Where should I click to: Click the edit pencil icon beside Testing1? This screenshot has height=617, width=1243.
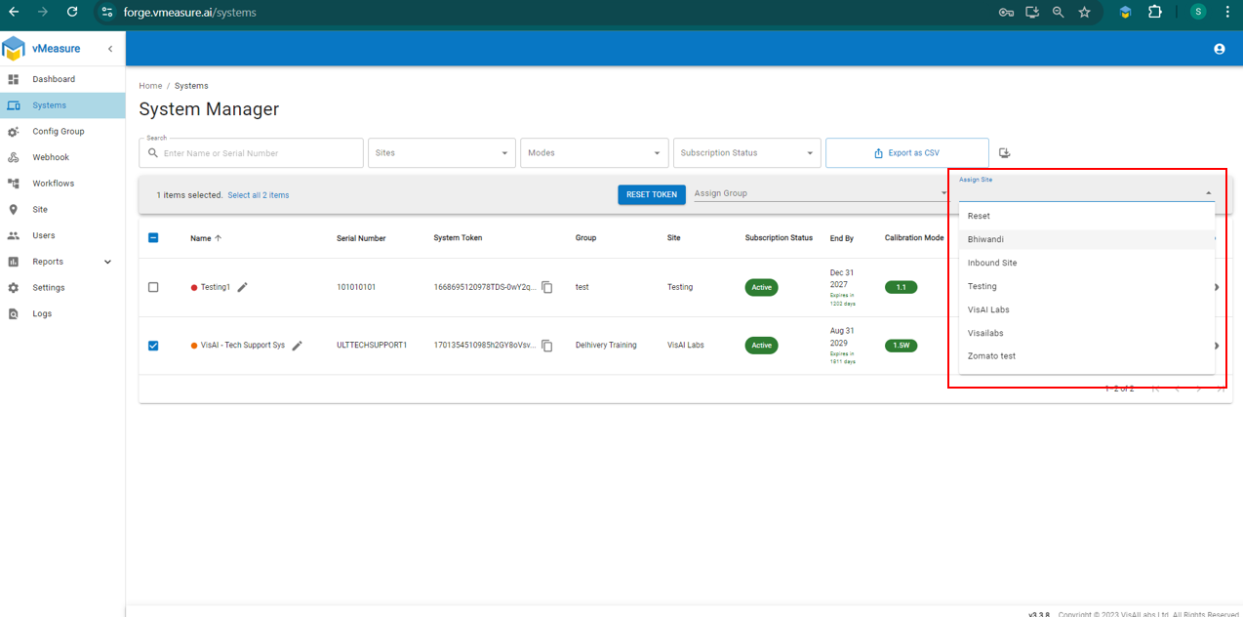[243, 287]
